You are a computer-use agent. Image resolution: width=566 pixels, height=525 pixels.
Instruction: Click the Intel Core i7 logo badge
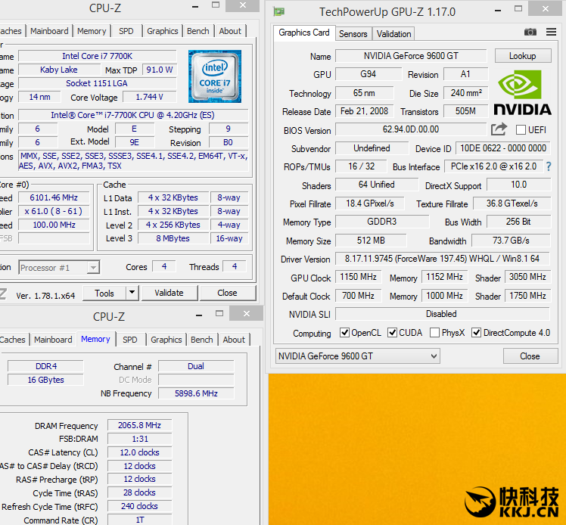[x=215, y=76]
